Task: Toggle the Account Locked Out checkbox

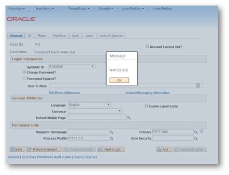Action: [x=147, y=46]
